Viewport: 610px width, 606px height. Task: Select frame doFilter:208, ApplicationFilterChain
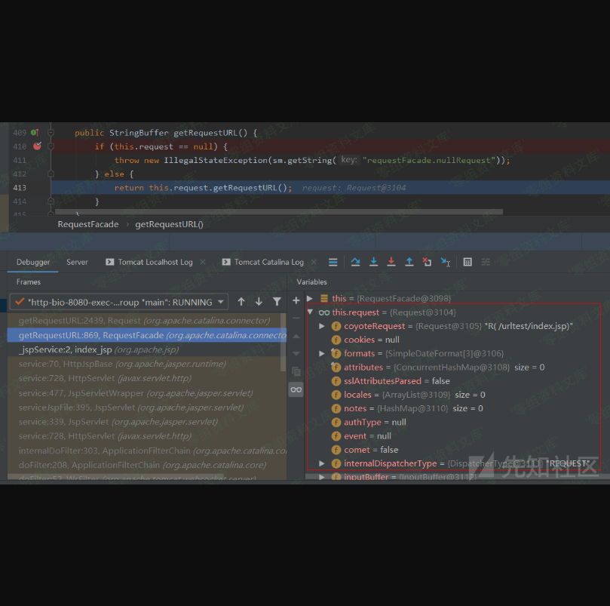147,465
